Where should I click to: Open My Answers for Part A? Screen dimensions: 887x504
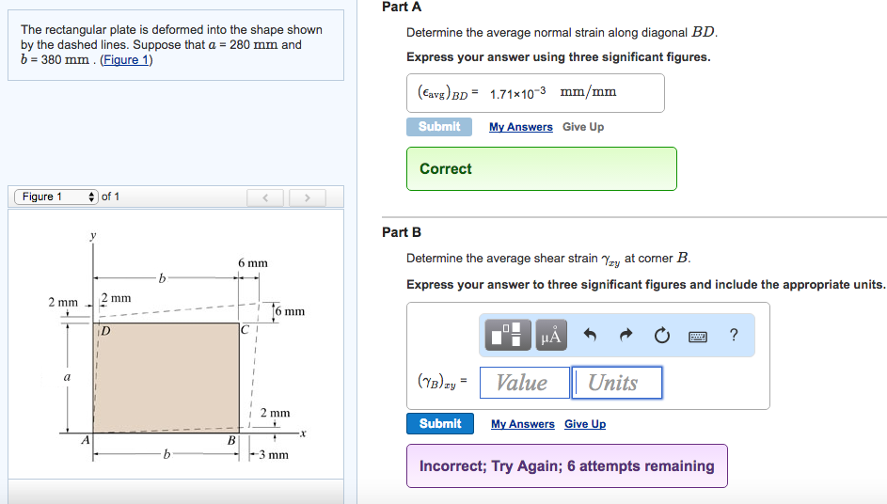coord(520,127)
